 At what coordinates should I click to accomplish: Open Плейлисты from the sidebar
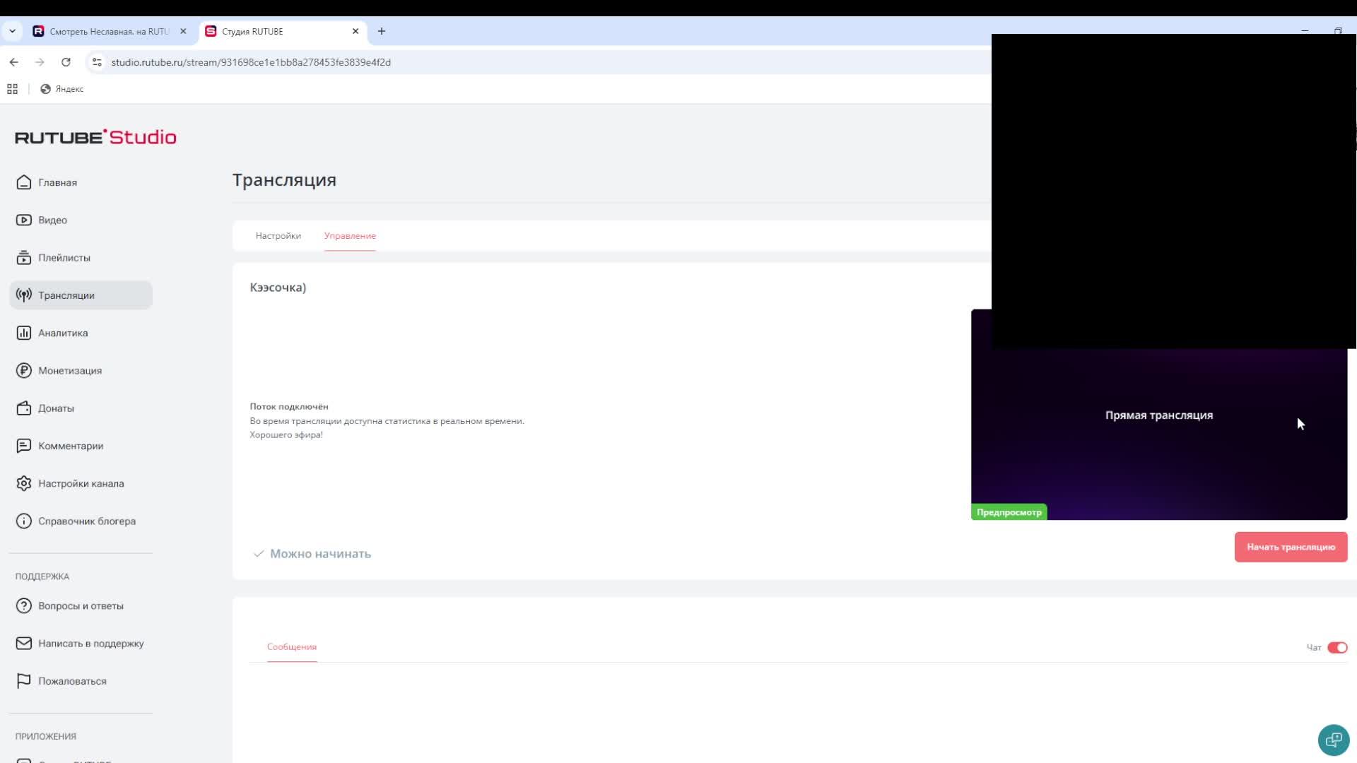tap(64, 258)
